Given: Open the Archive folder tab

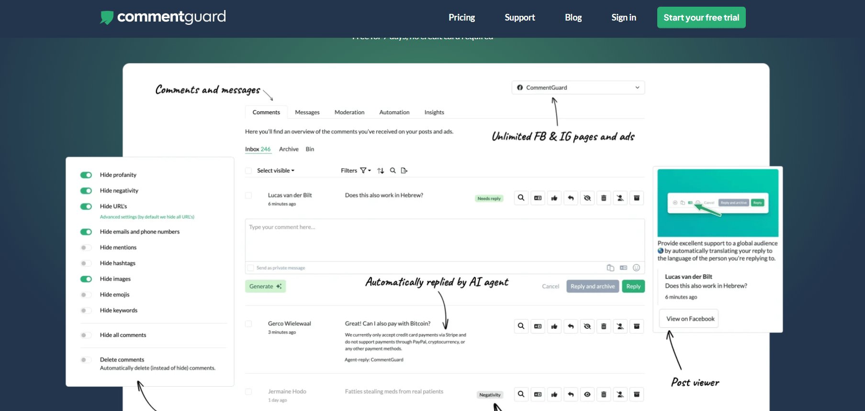Looking at the screenshot, I should point(289,149).
